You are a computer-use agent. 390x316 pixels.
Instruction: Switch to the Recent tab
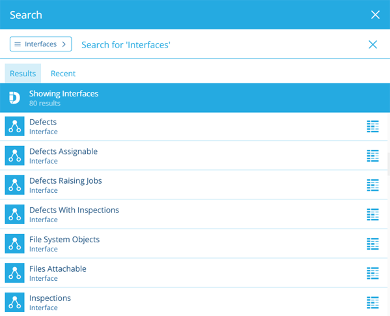tap(63, 74)
